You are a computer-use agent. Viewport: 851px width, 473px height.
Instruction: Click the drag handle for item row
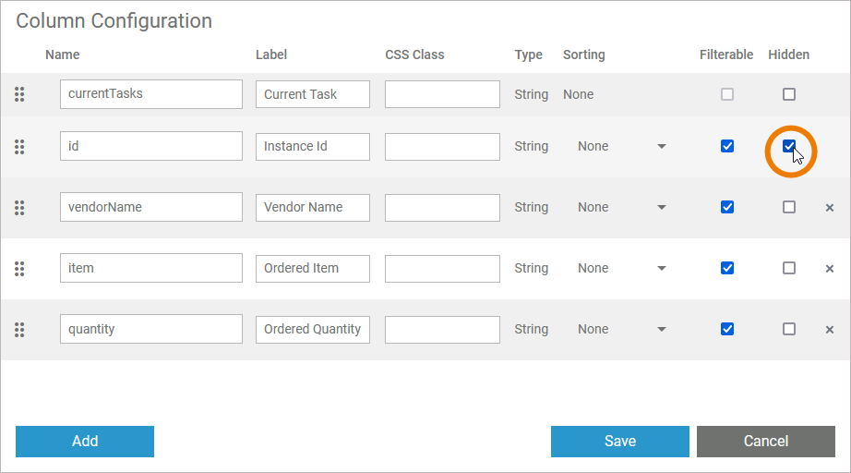pos(19,268)
